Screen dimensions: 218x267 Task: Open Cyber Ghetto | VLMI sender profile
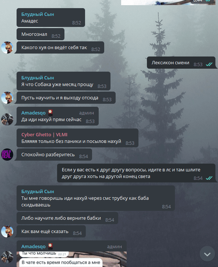44,134
